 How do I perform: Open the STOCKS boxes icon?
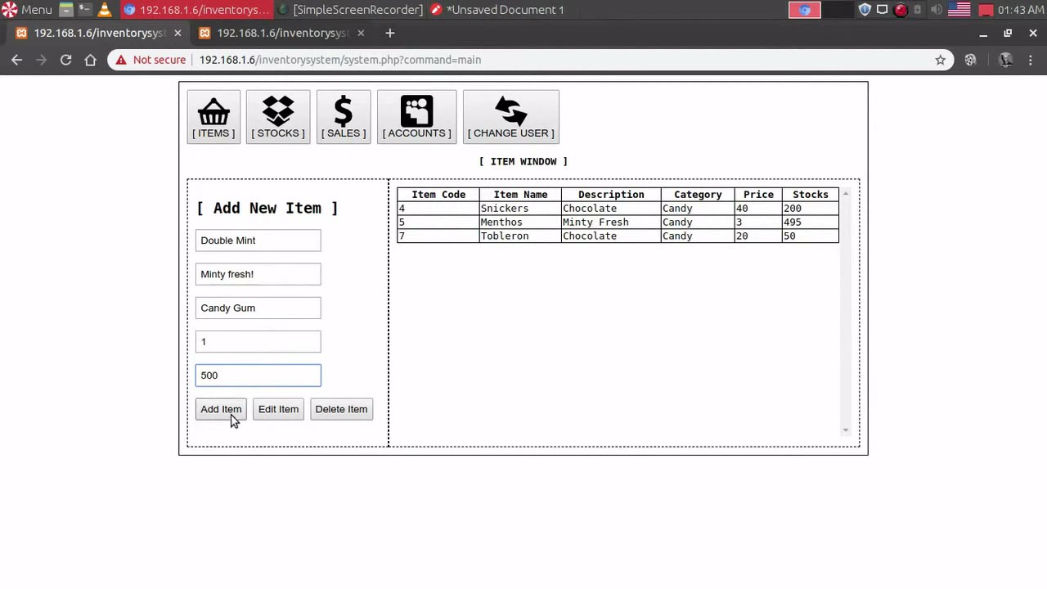pos(278,117)
